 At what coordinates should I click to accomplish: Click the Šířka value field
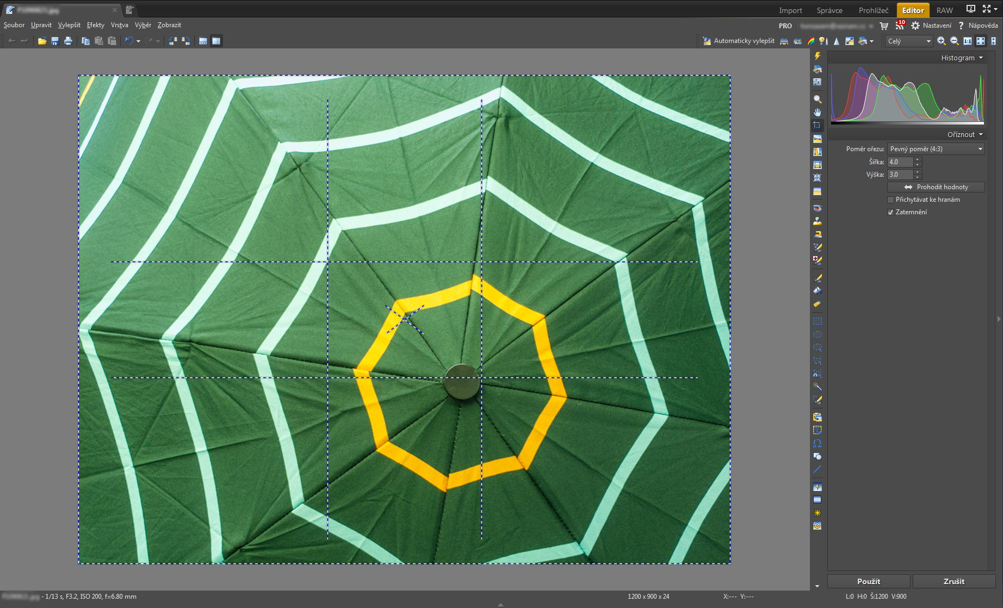point(901,162)
